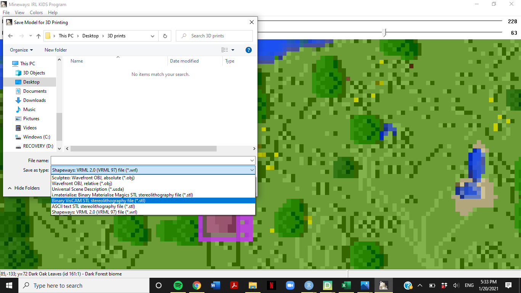The width and height of the screenshot is (521, 293).
Task: Click the This PC breadcrumb chevron
Action: pos(78,36)
